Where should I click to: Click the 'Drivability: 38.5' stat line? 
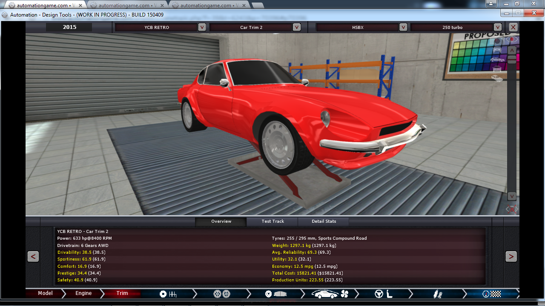pos(81,252)
